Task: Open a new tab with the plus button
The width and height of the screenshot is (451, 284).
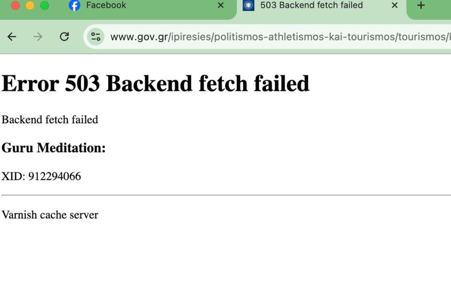Action: tap(421, 5)
